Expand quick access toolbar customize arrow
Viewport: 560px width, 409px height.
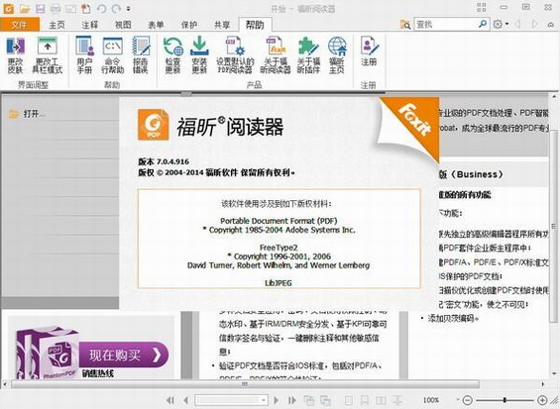(128, 9)
